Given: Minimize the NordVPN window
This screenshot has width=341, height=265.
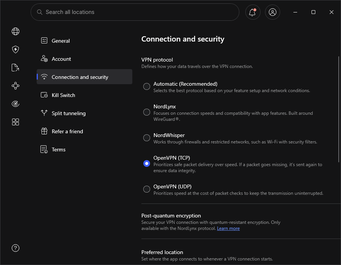Looking at the screenshot, I should pyautogui.click(x=295, y=12).
